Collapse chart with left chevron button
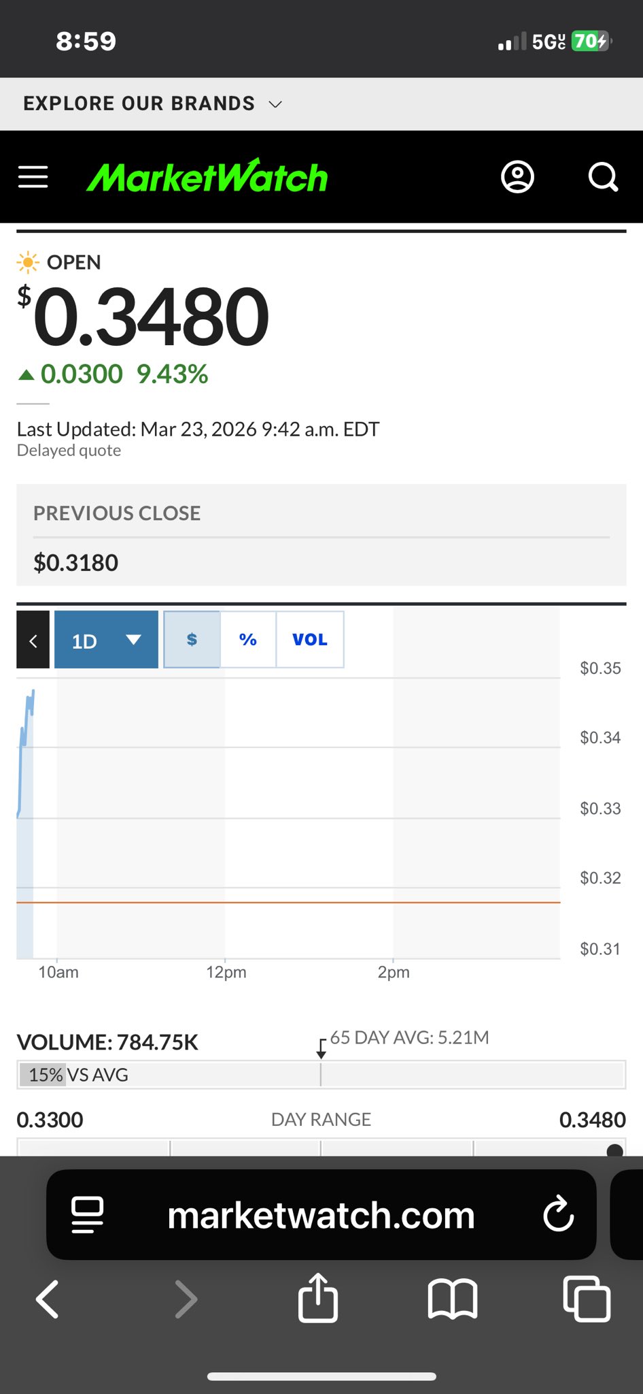 click(x=33, y=640)
